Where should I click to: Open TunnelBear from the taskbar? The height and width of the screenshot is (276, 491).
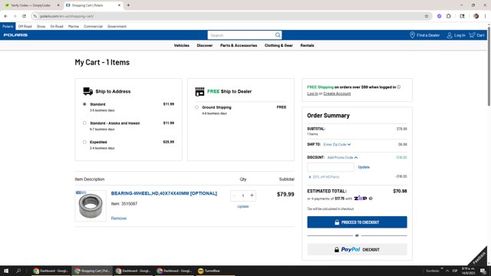[x=209, y=271]
